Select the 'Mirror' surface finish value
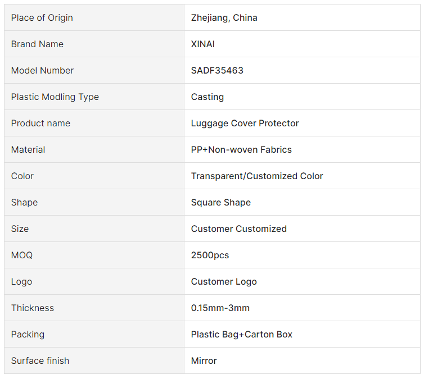424x379 pixels. coord(204,361)
